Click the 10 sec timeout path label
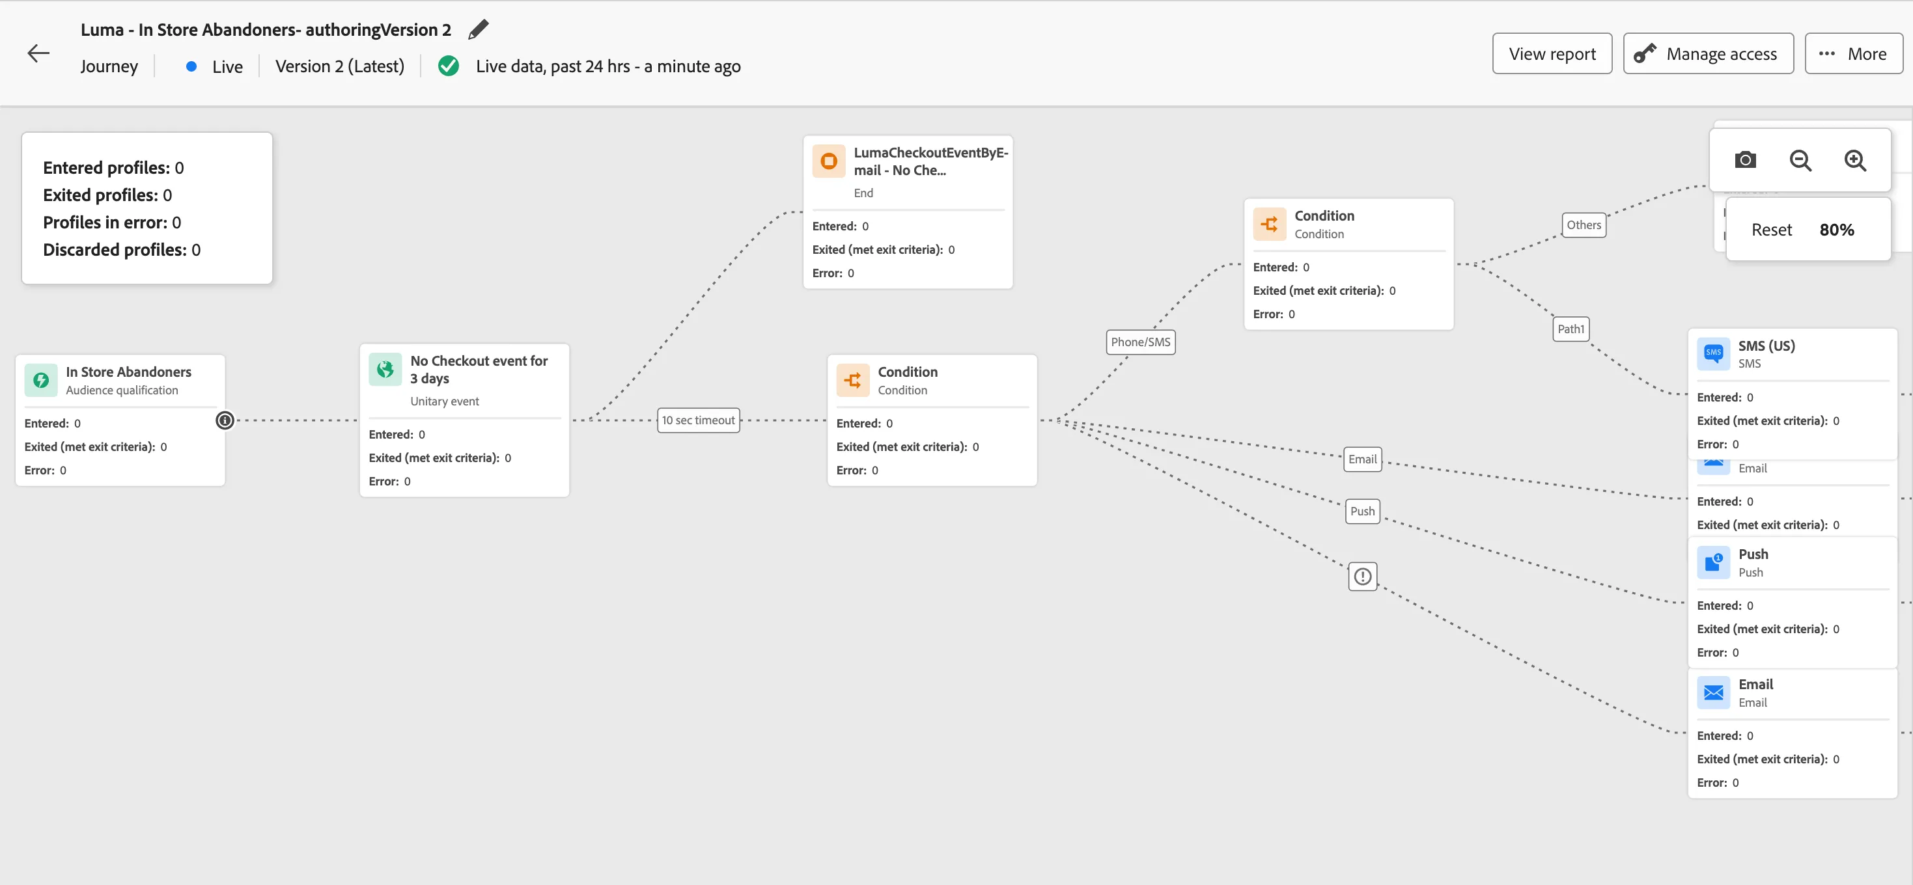This screenshot has width=1913, height=885. 698,420
